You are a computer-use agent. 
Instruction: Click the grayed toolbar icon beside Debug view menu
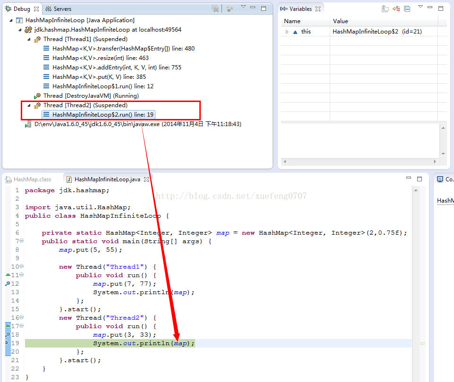click(230, 8)
